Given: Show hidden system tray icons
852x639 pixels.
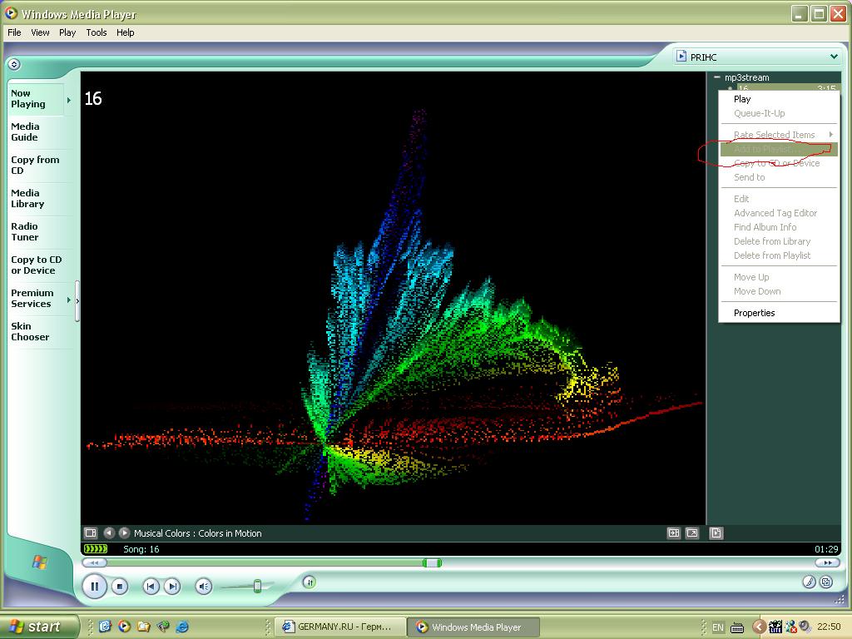Looking at the screenshot, I should tap(759, 627).
